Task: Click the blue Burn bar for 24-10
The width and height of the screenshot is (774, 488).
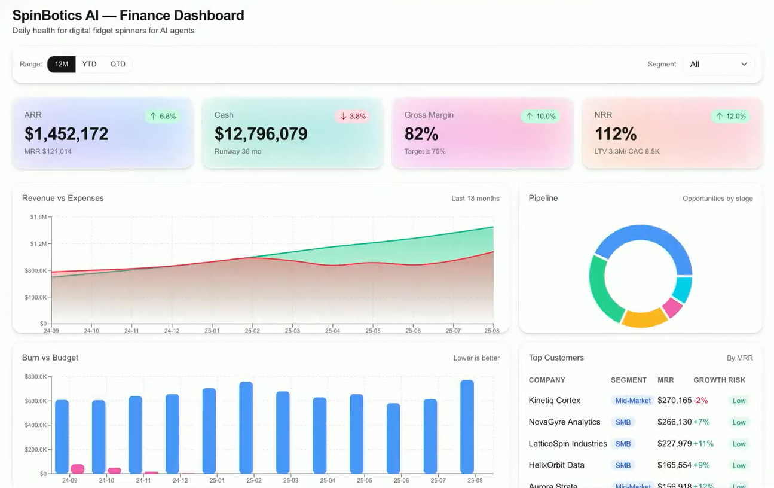Action: tap(99, 437)
